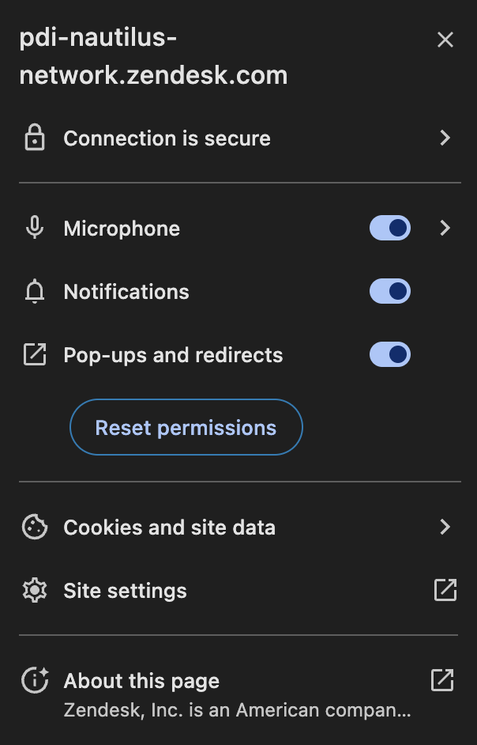Disable the Notifications toggle
Screen dimensions: 477x745
point(389,291)
